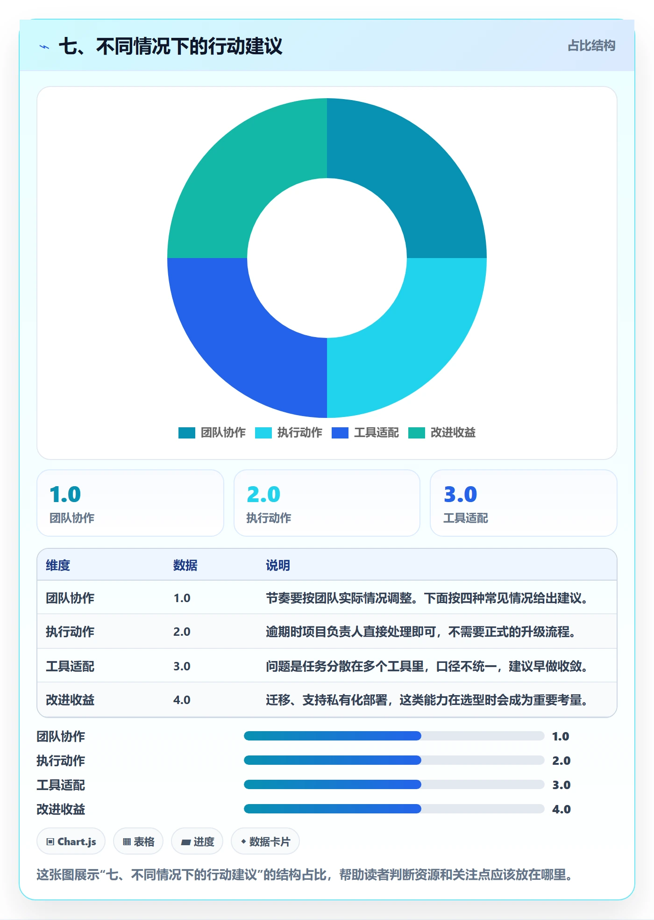Click the 数据卡片 chip
Viewport: 654px width, 920px height.
265,841
